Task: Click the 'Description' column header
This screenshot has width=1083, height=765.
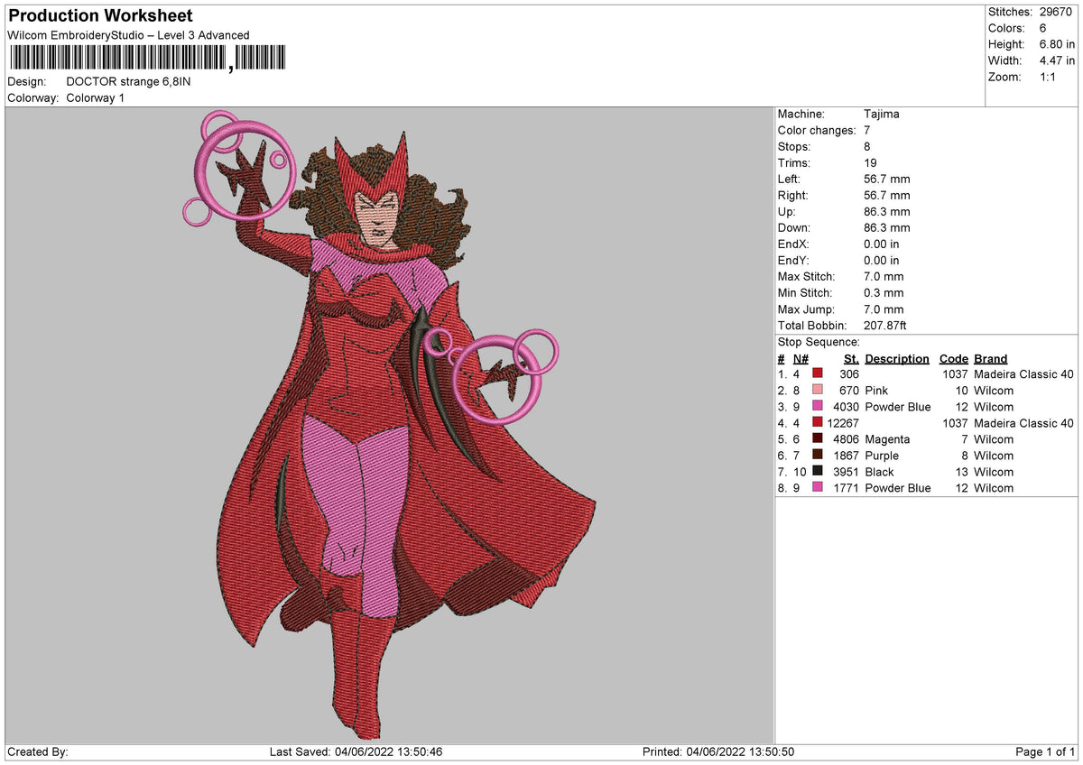Action: coord(897,358)
